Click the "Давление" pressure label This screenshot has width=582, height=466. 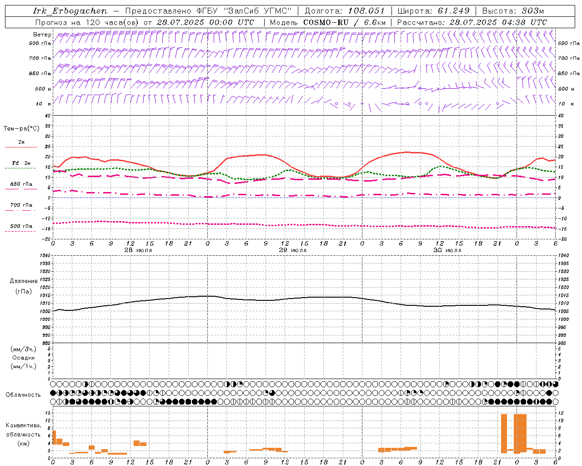24,281
